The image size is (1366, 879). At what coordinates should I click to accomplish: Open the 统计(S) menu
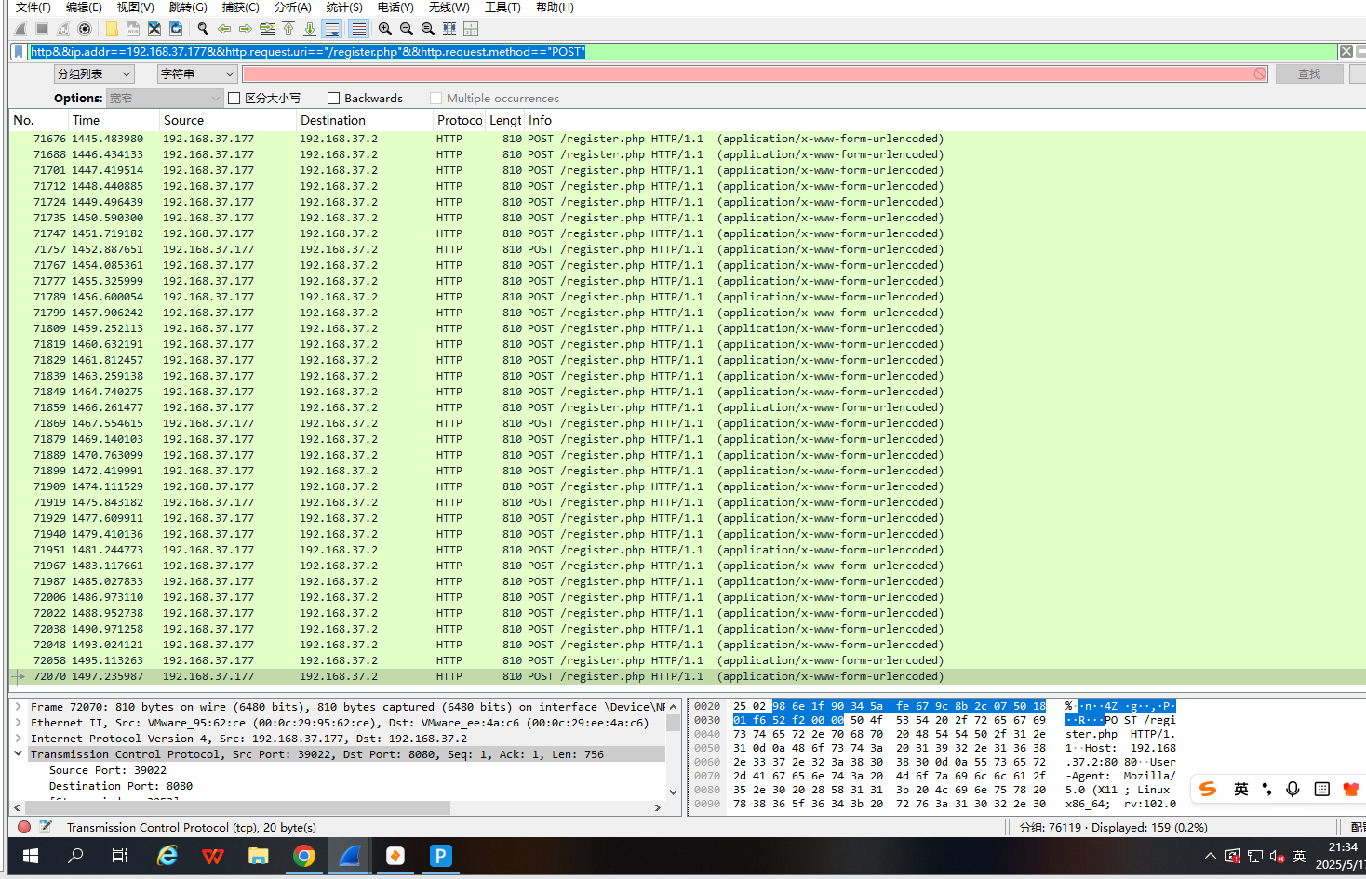click(x=344, y=7)
